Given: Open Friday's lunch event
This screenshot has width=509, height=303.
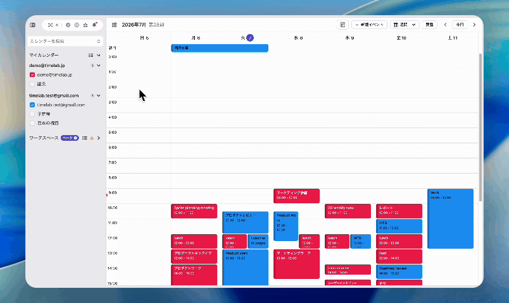Looking at the screenshot, I should 399,242.
